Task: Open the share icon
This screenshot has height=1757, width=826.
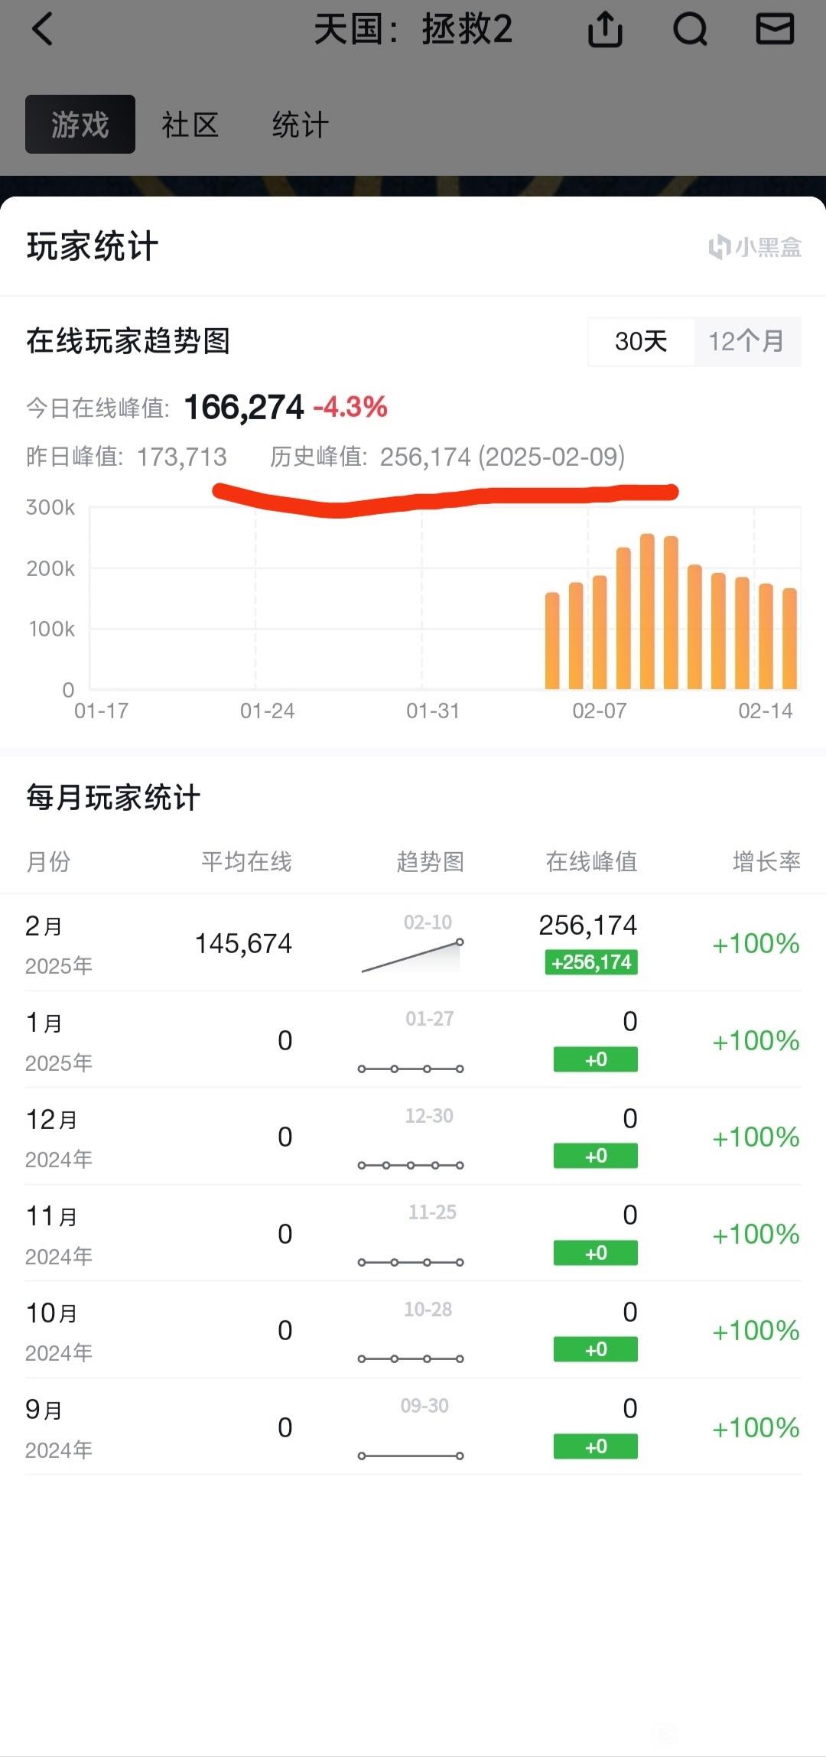Action: point(605,30)
